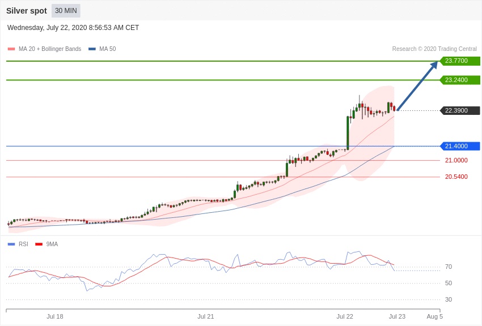Select the Jul 22 date axis label
The height and width of the screenshot is (326, 482).
point(345,316)
